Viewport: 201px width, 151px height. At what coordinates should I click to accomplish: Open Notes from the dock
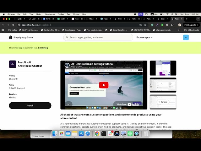tap(74, 134)
